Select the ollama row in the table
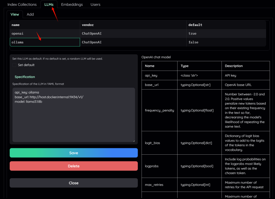 (45, 42)
